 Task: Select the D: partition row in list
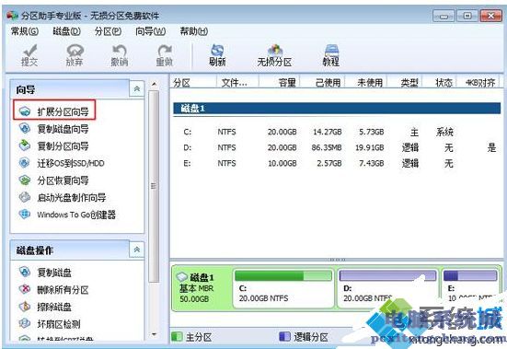(x=336, y=148)
